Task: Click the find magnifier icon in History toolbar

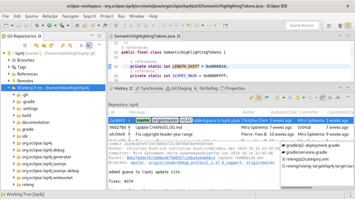Action: (x=290, y=98)
